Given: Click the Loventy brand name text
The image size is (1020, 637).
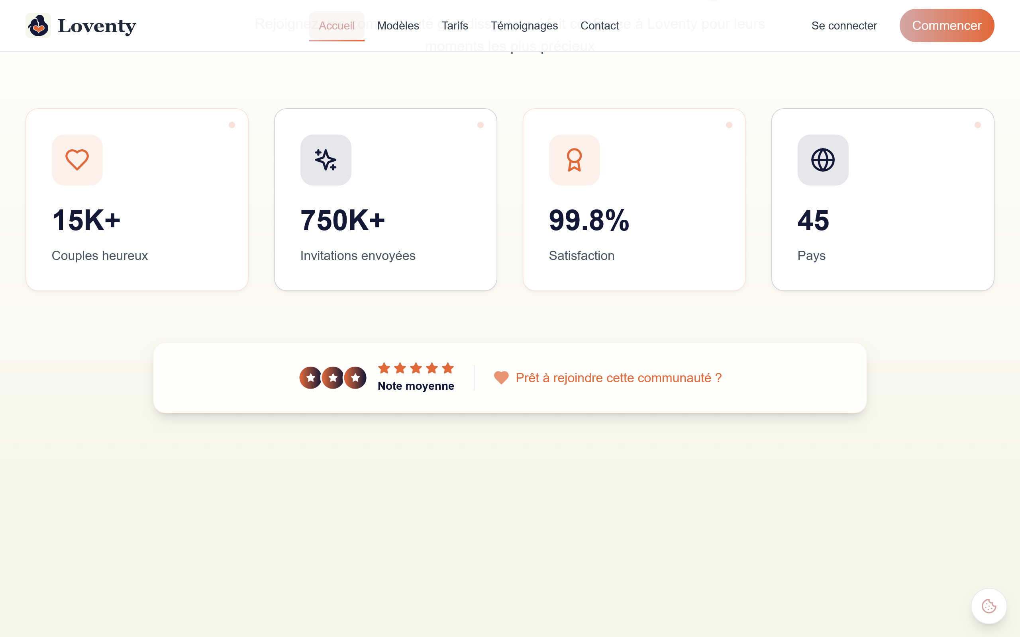Looking at the screenshot, I should (97, 26).
